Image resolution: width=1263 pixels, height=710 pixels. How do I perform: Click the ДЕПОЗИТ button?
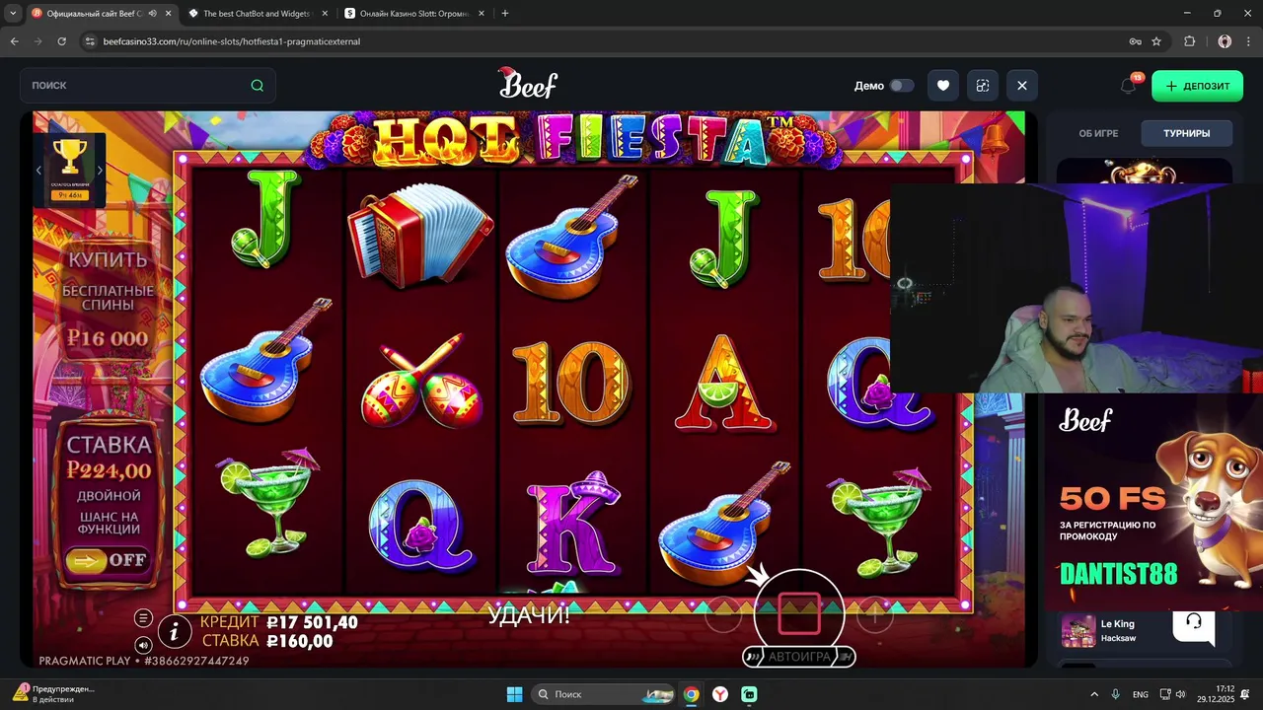click(1197, 86)
